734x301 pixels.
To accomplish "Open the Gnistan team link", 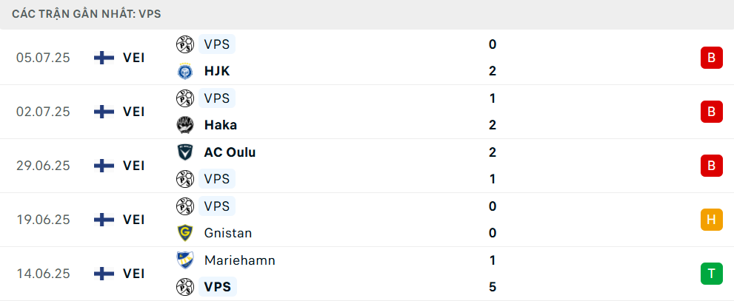I will [x=228, y=233].
